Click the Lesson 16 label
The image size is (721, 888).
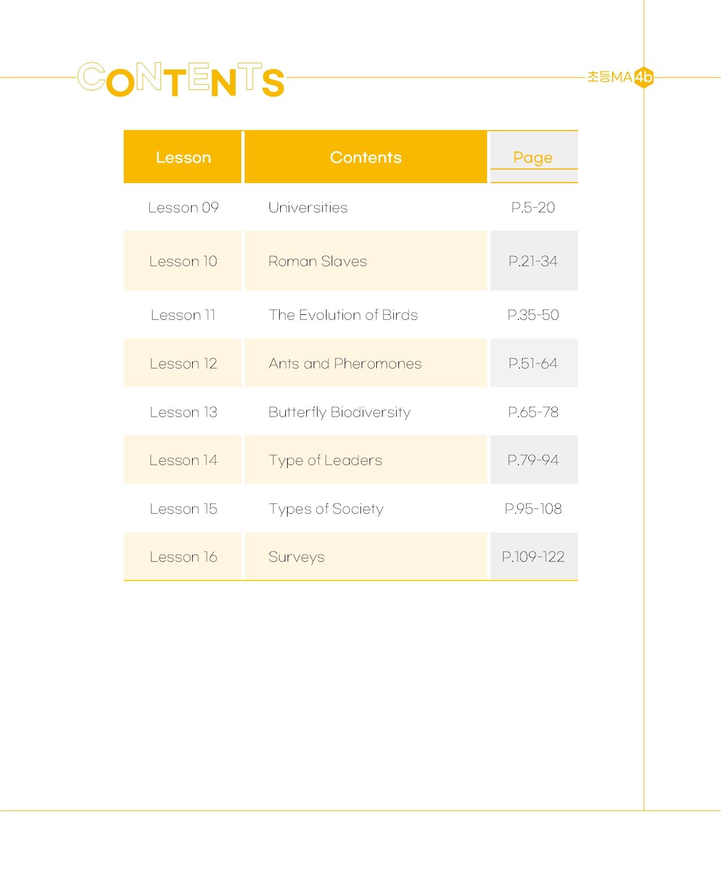click(x=183, y=557)
